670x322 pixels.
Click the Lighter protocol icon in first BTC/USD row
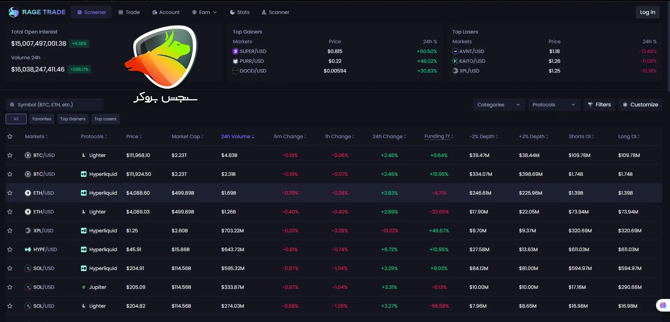[x=84, y=155]
